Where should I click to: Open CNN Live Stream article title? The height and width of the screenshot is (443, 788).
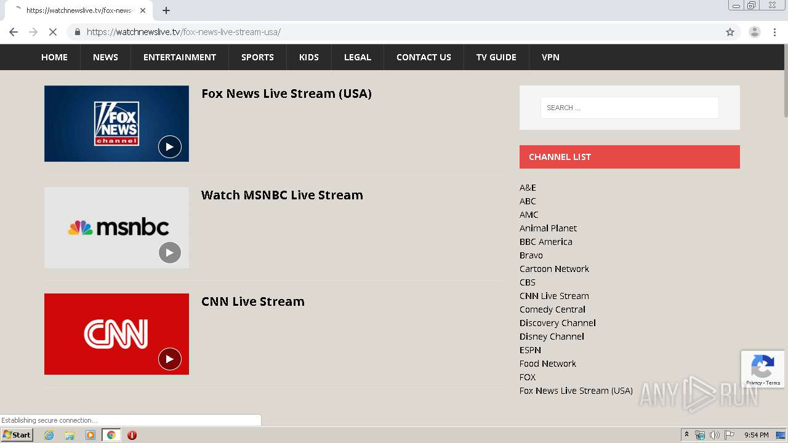point(253,301)
